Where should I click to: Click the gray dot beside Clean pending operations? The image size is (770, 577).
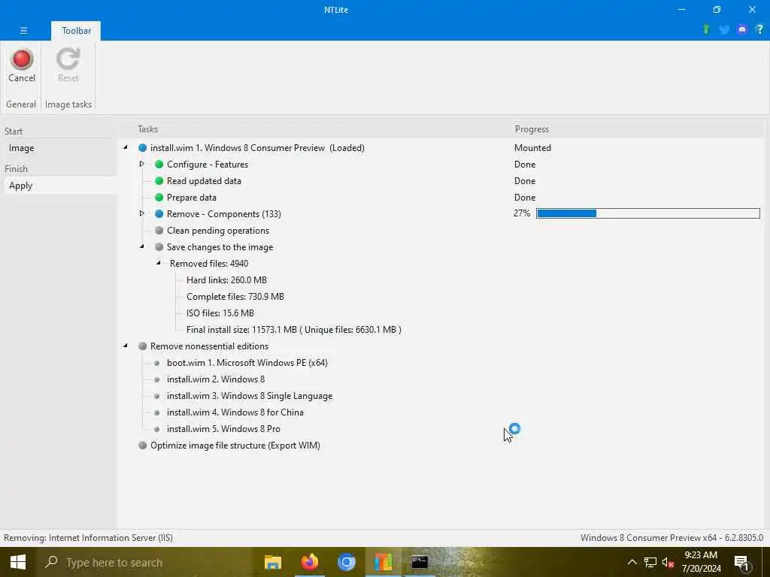tap(159, 231)
